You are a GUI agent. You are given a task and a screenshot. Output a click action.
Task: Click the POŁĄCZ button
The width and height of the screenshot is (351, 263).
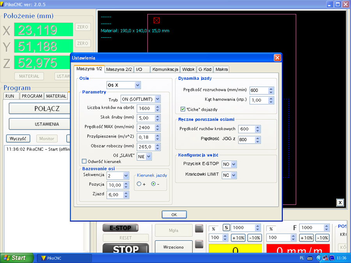[40, 109]
